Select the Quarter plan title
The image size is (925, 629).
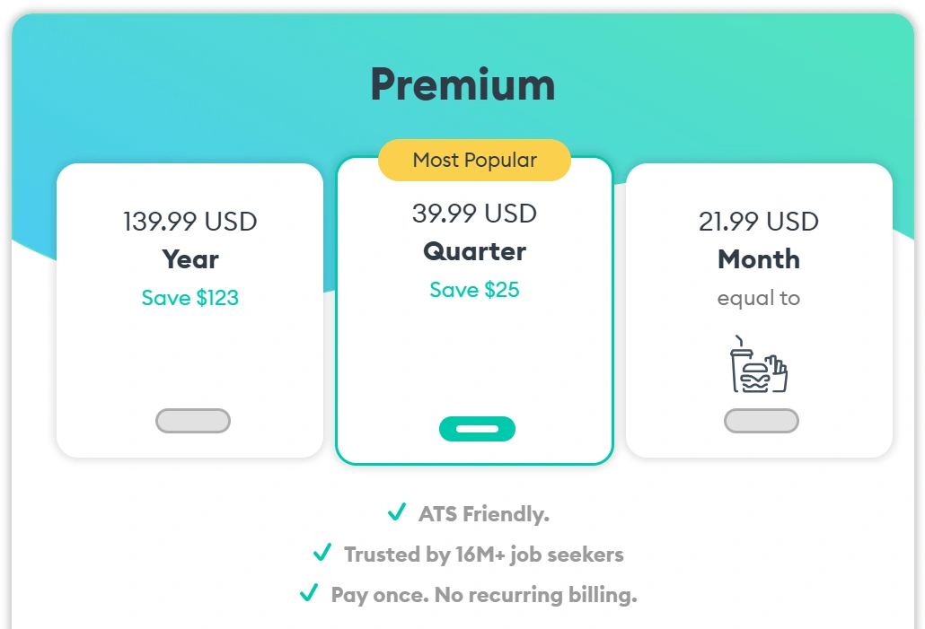(474, 251)
